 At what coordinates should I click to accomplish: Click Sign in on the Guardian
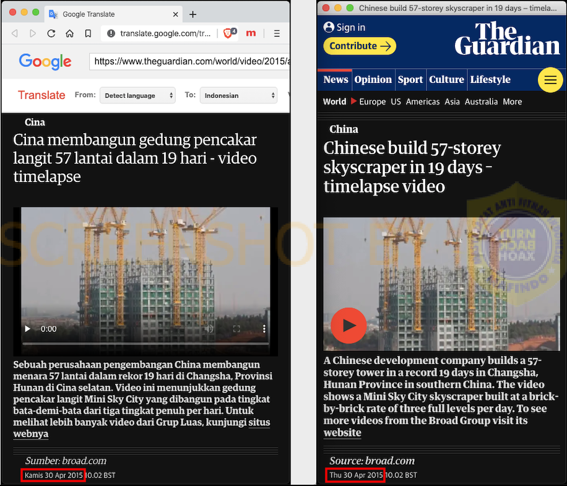(351, 27)
